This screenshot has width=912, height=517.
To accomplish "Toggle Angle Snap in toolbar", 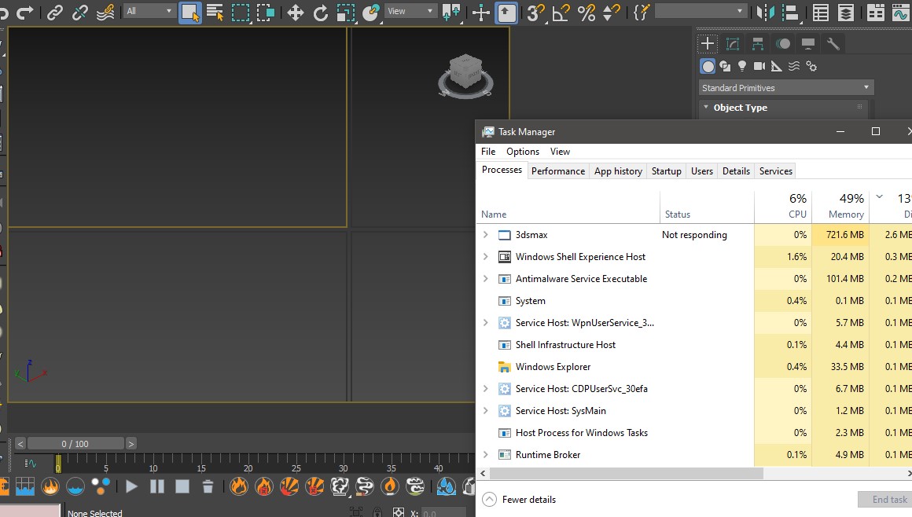I will click(x=561, y=13).
